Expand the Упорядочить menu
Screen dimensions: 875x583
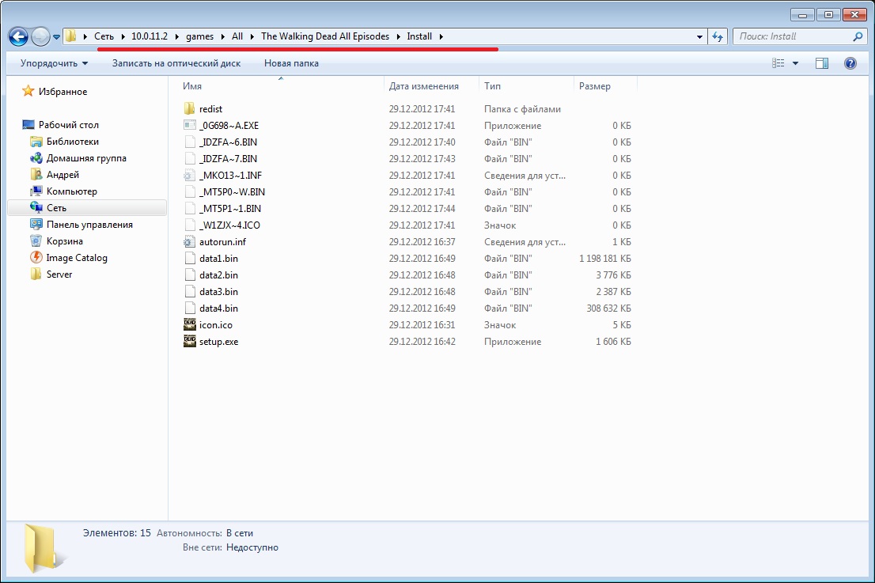pyautogui.click(x=54, y=63)
